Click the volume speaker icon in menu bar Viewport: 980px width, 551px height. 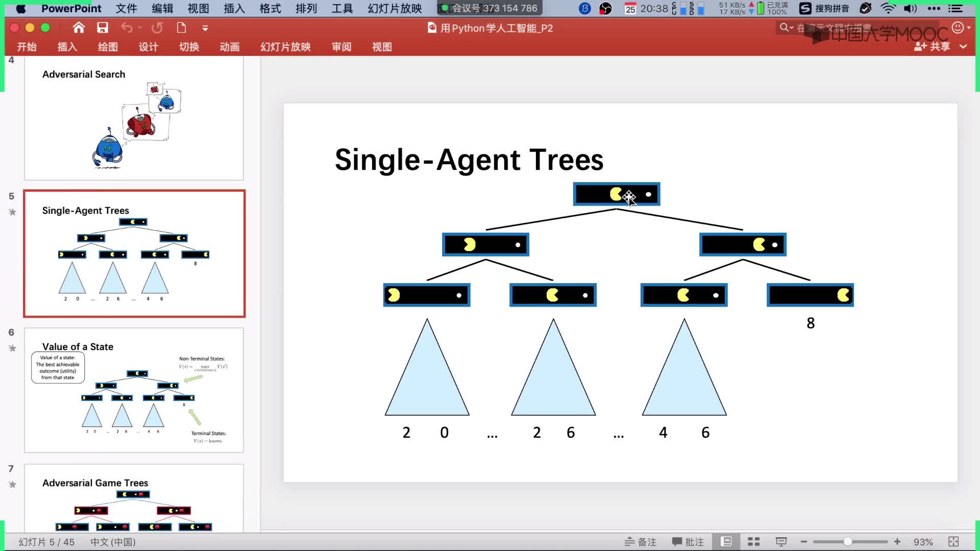coord(910,9)
